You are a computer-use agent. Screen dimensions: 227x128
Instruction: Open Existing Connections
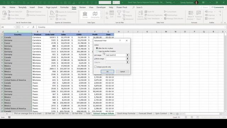coord(36,15)
